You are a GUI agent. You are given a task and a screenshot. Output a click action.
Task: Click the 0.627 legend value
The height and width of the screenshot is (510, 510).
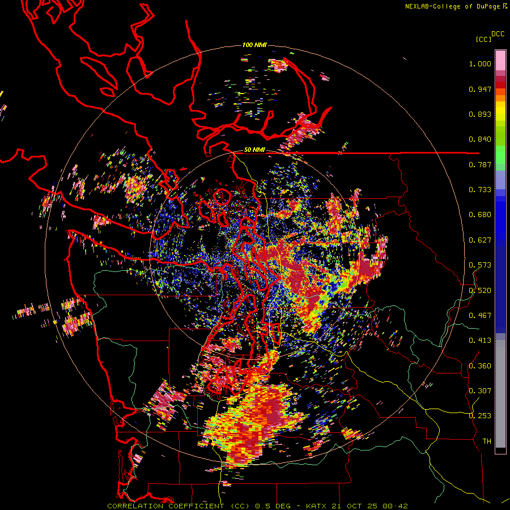point(480,240)
